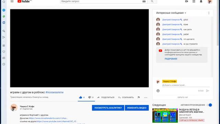Focus the Введите запрос search field
This screenshot has height=124, width=220.
[101, 1]
